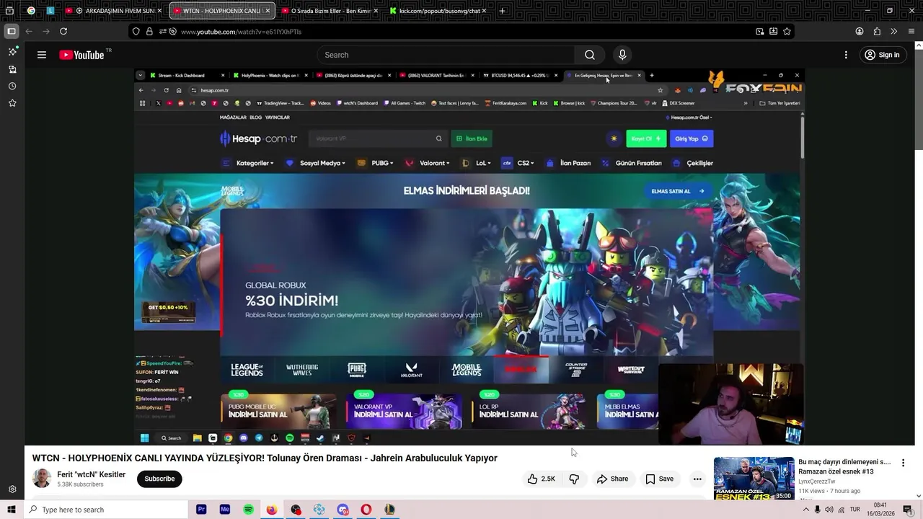Bookmark this page with the star icon

pyautogui.click(x=787, y=31)
